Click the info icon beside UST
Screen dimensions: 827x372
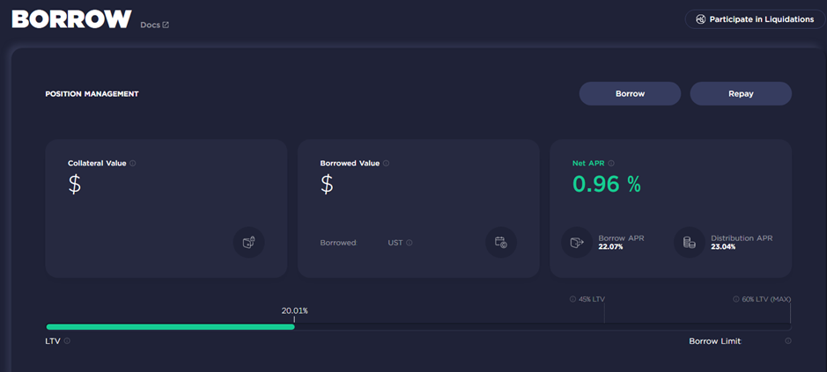[x=410, y=243]
